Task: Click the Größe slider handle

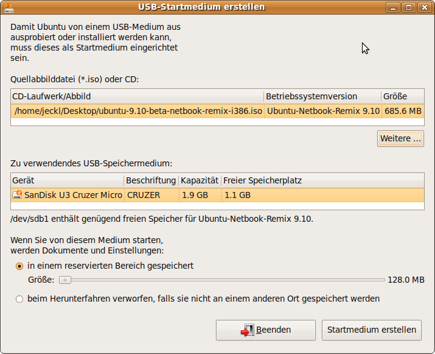Action: tap(65, 280)
